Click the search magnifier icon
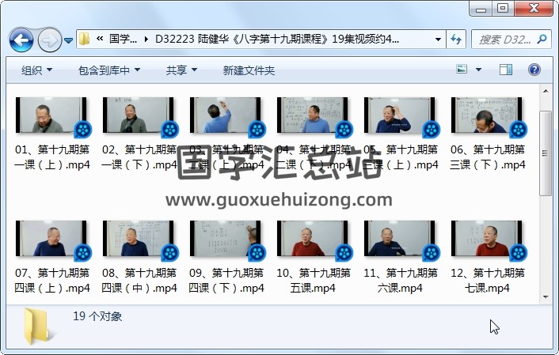 pos(542,39)
